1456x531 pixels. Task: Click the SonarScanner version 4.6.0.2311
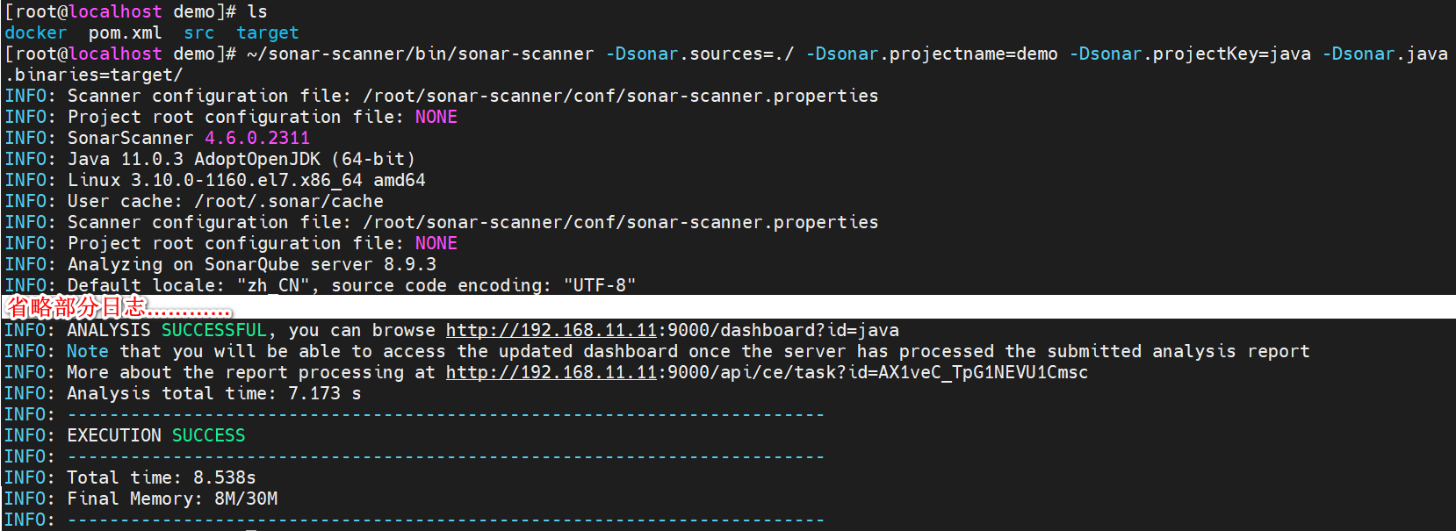pyautogui.click(x=256, y=138)
